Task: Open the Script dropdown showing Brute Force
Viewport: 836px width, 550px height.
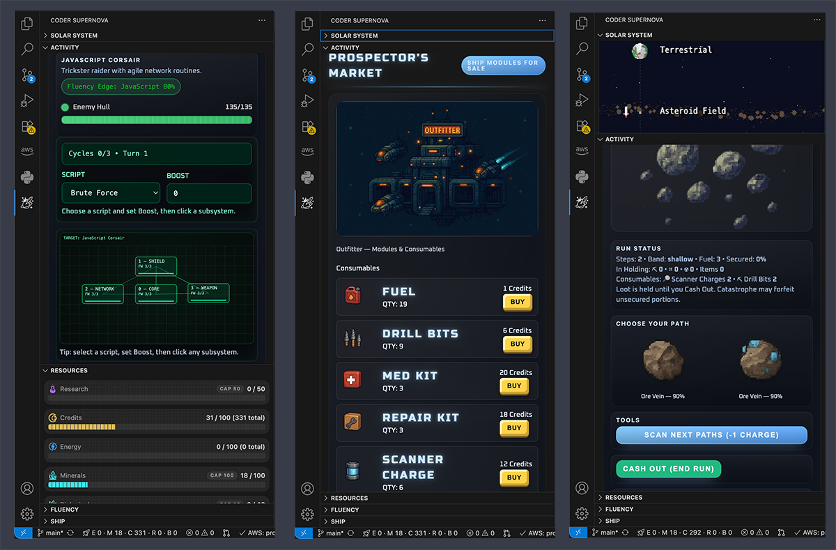Action: pos(111,193)
